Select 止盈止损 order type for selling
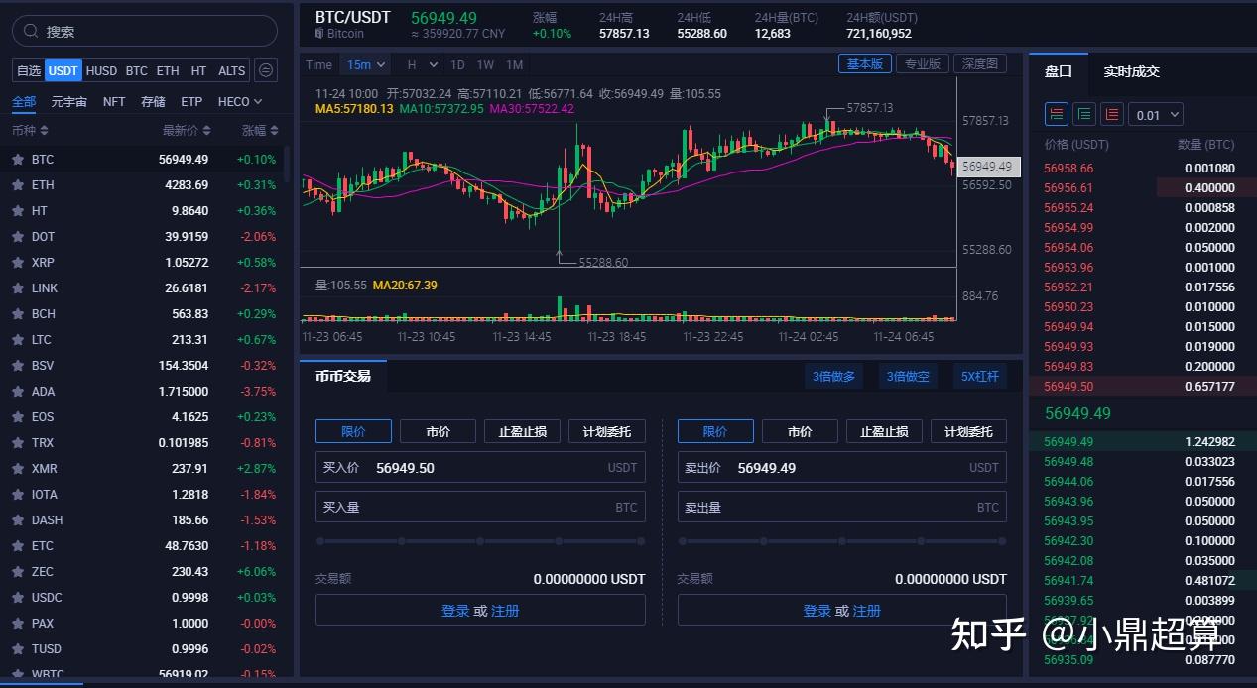Viewport: 1257px width, 688px height. (x=884, y=431)
